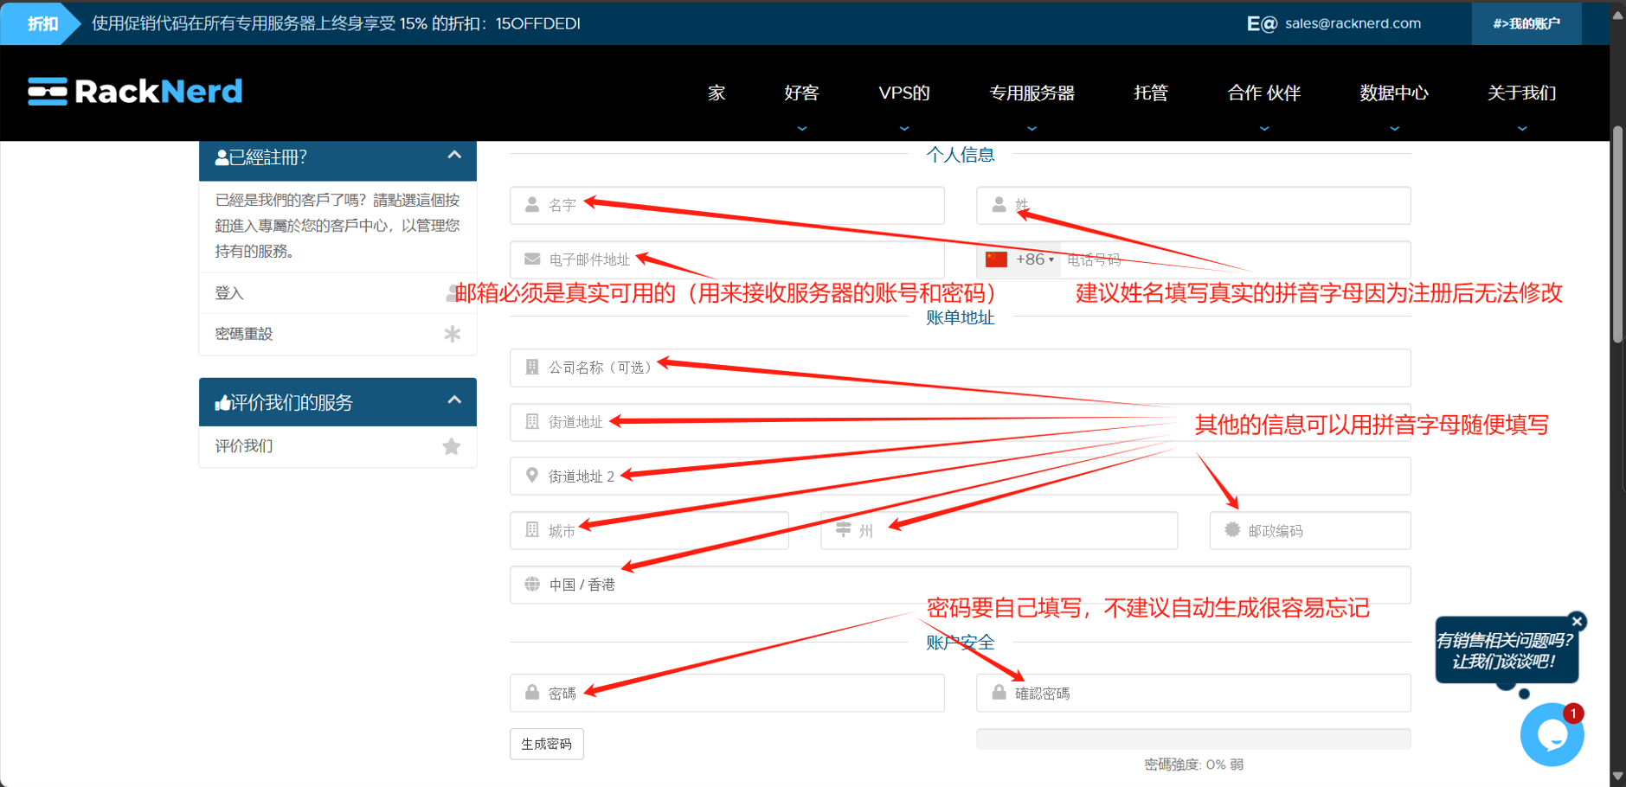Collapse the 已經註冊? panel

tap(454, 156)
